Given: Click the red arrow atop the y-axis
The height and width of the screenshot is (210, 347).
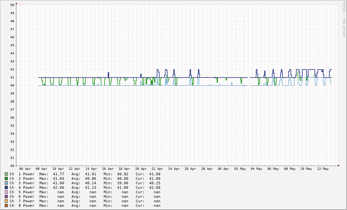Looking at the screenshot, I should point(16,4).
